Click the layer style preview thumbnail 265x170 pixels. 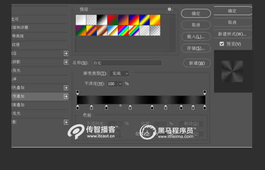coord(232,71)
